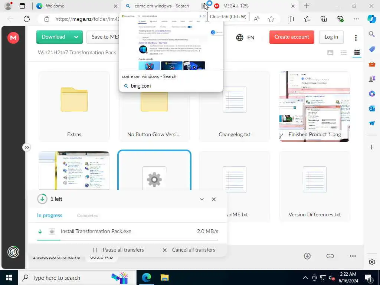The image size is (380, 285).
Task: Open File Explorer from taskbar
Action: tap(164, 278)
